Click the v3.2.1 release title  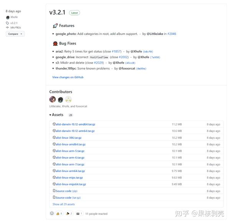click(57, 13)
